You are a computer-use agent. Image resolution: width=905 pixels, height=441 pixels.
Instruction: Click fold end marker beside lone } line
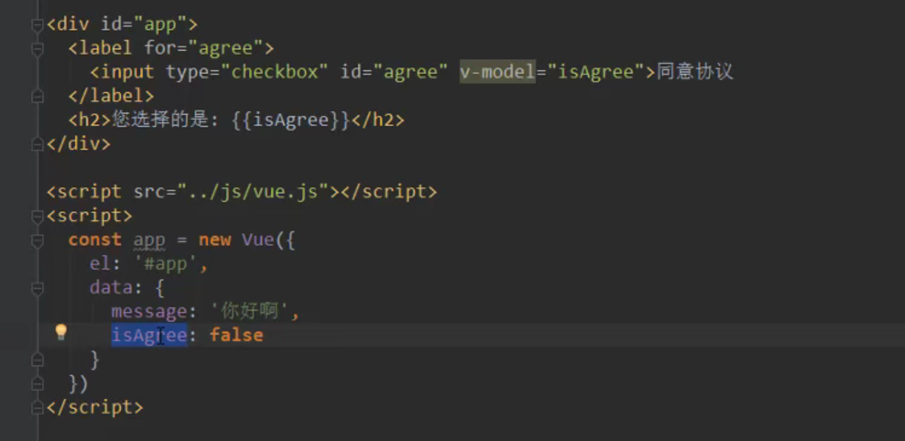pyautogui.click(x=38, y=360)
